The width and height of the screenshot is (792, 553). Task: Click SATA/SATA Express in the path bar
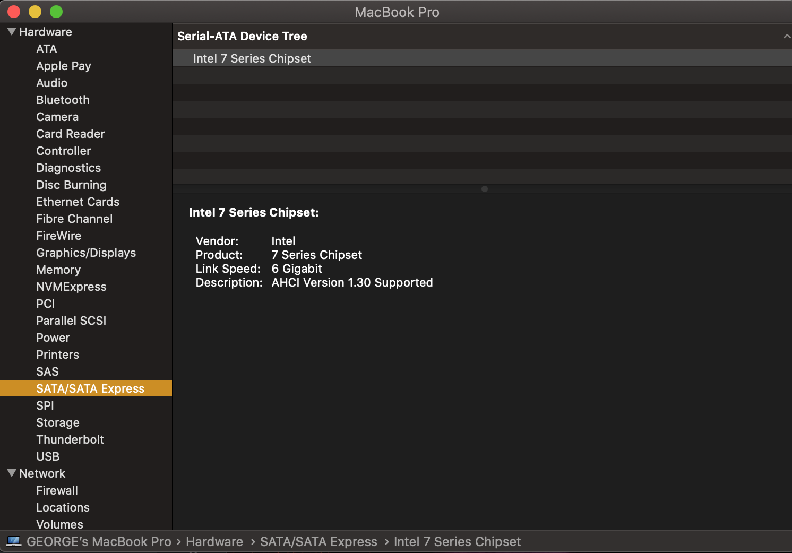[x=318, y=541]
